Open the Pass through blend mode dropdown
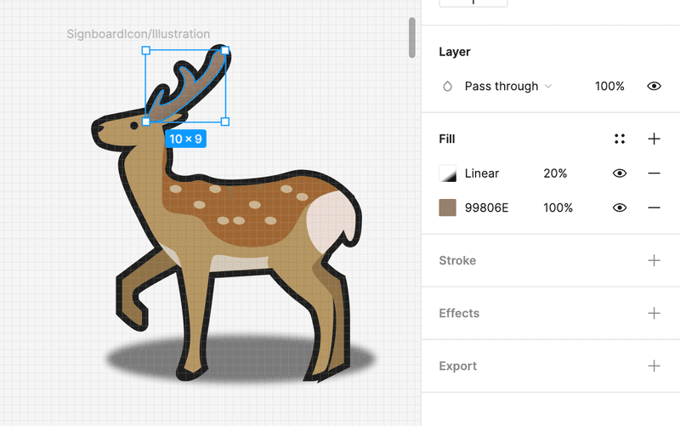Image resolution: width=680 pixels, height=426 pixels. (508, 87)
